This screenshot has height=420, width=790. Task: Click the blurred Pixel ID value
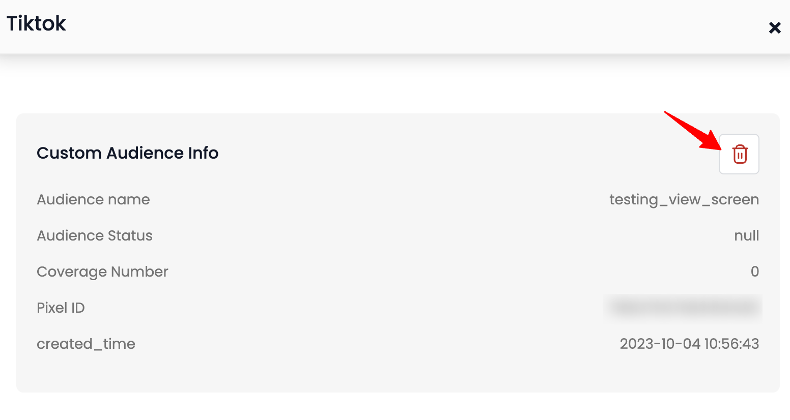click(683, 308)
